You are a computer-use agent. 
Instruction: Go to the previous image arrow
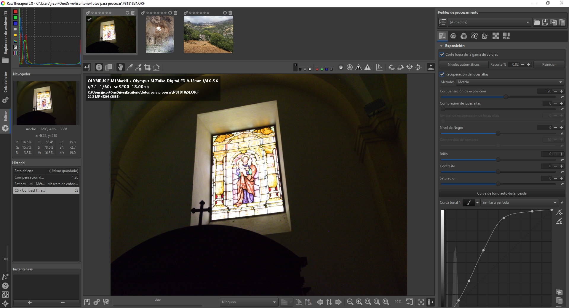(x=320, y=302)
